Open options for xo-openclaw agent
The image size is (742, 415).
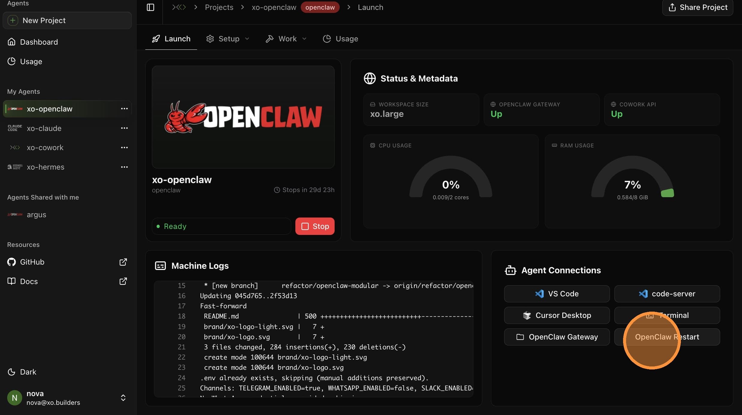(x=124, y=109)
